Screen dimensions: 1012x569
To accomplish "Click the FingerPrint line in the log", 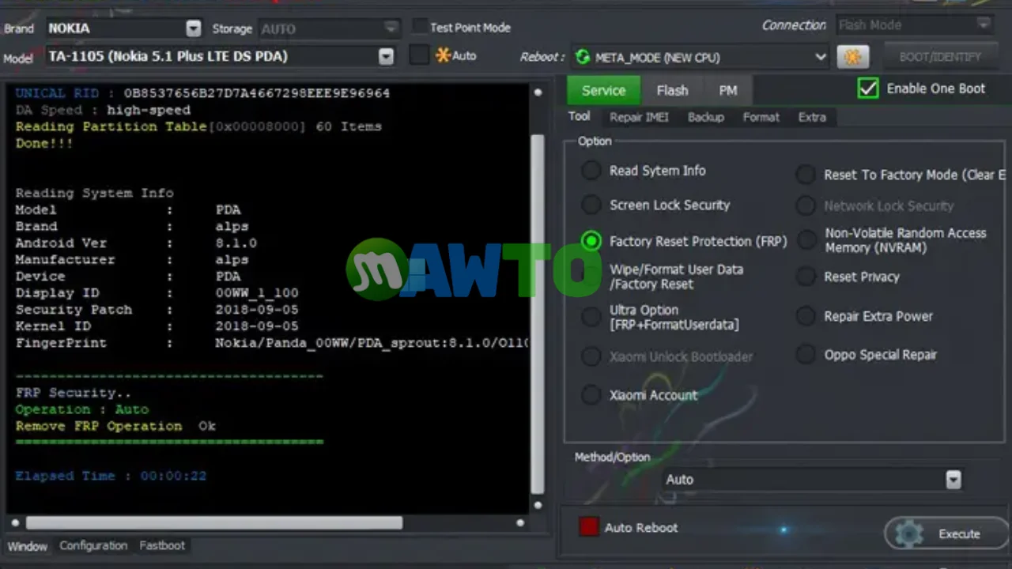I will click(271, 343).
